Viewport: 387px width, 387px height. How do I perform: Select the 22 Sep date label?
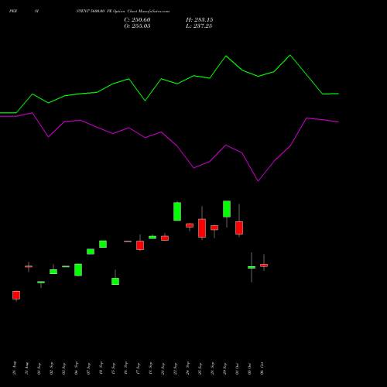pyautogui.click(x=176, y=368)
